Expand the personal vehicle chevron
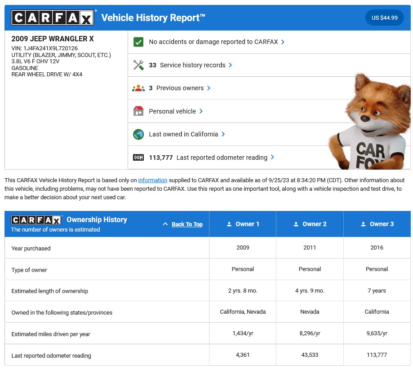Image resolution: width=413 pixels, height=368 pixels. (201, 111)
